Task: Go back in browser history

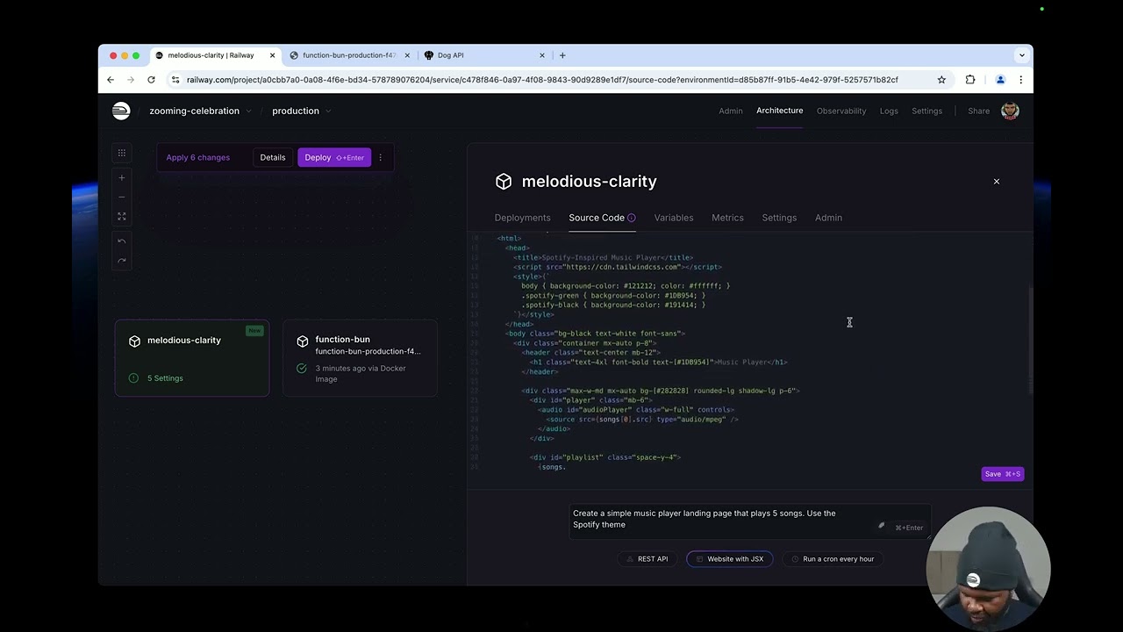Action: pos(111,80)
